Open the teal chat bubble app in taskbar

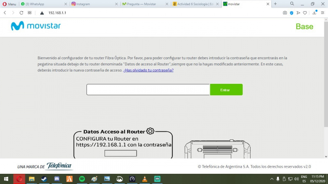(x=157, y=179)
